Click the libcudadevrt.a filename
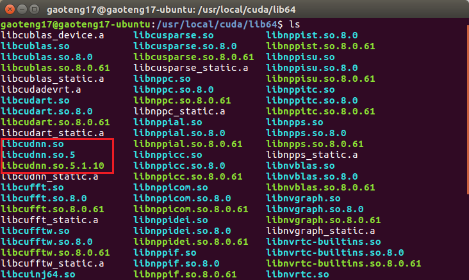The height and width of the screenshot is (280, 469). [41, 89]
